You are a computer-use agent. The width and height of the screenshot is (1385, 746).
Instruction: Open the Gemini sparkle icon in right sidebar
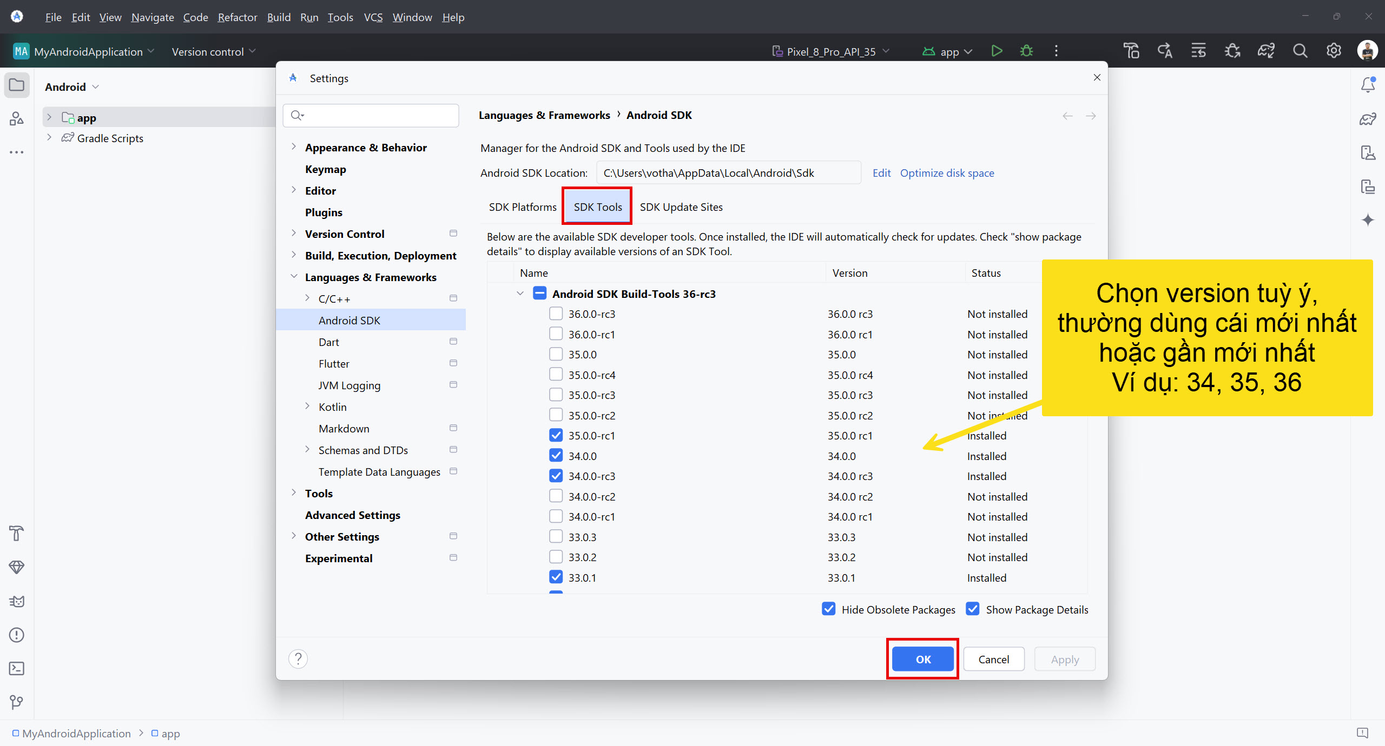point(1368,220)
